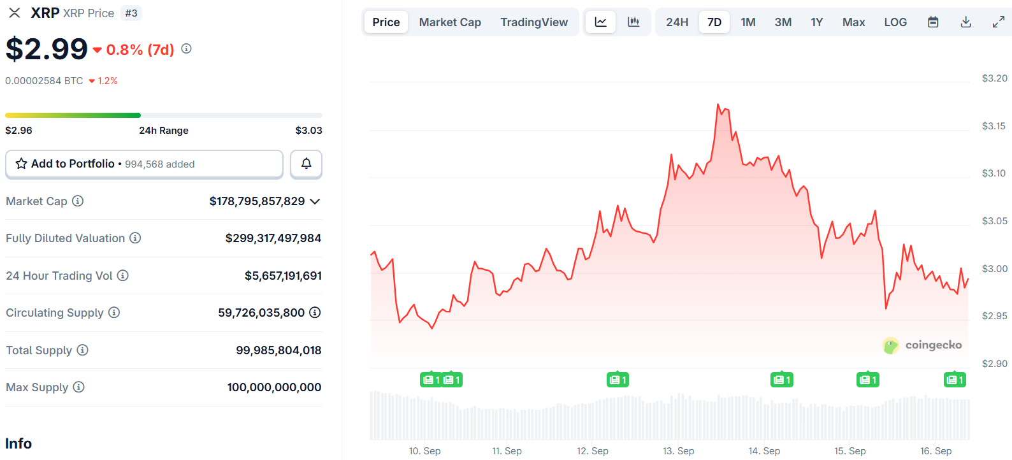Switch to line chart view

(600, 22)
